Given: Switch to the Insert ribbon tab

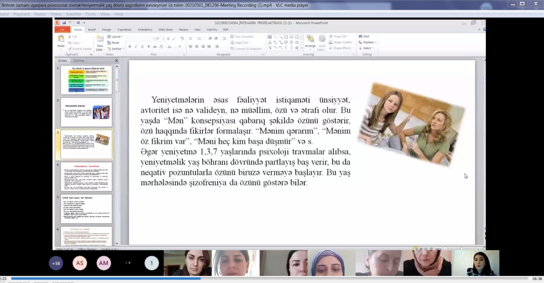Looking at the screenshot, I should pos(92,30).
